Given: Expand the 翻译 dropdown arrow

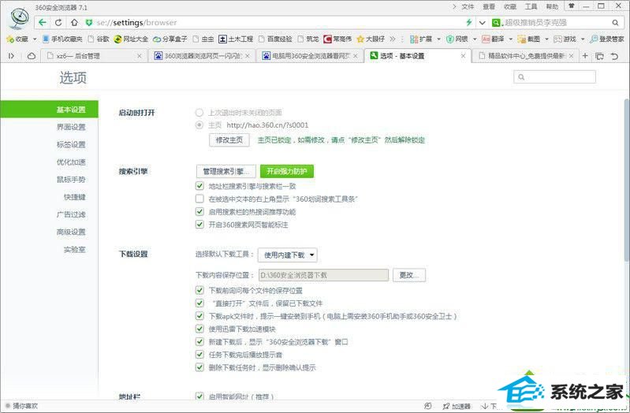Looking at the screenshot, I should (511, 39).
